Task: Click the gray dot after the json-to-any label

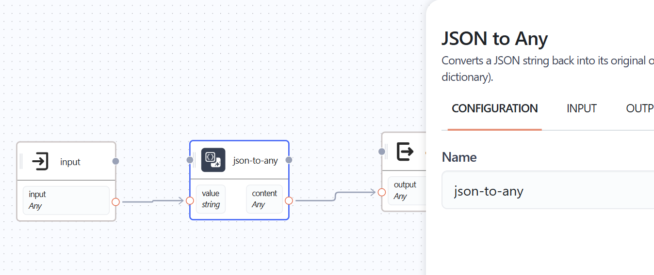Action: point(289,160)
